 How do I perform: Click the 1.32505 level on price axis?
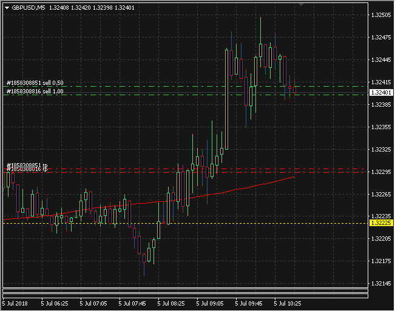coord(380,15)
